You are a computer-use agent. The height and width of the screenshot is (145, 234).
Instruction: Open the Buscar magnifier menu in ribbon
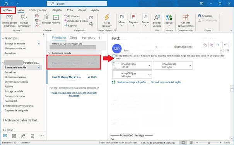(x=145, y=20)
